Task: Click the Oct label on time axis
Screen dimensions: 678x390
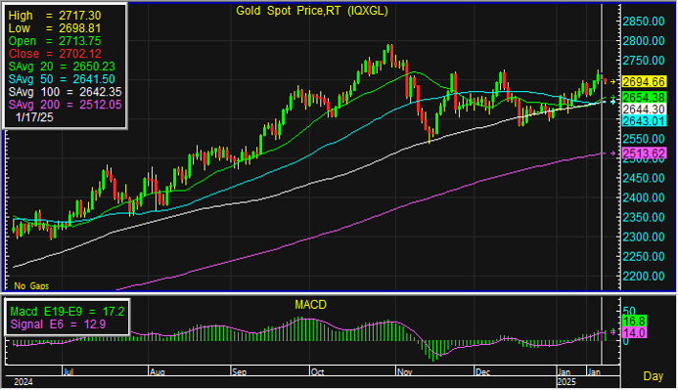Action: pyautogui.click(x=317, y=371)
